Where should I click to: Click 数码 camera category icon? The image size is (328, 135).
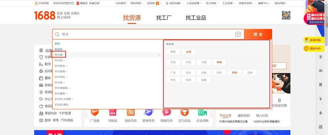41,120
